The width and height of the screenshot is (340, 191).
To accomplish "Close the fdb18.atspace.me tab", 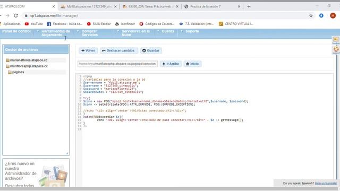I will 115,6.
